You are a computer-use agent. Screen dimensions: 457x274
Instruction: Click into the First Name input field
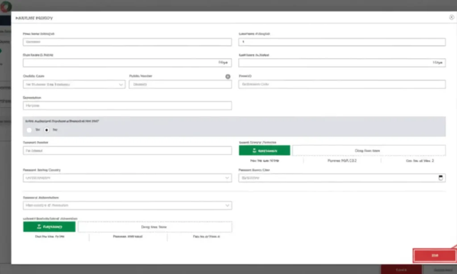pos(127,42)
